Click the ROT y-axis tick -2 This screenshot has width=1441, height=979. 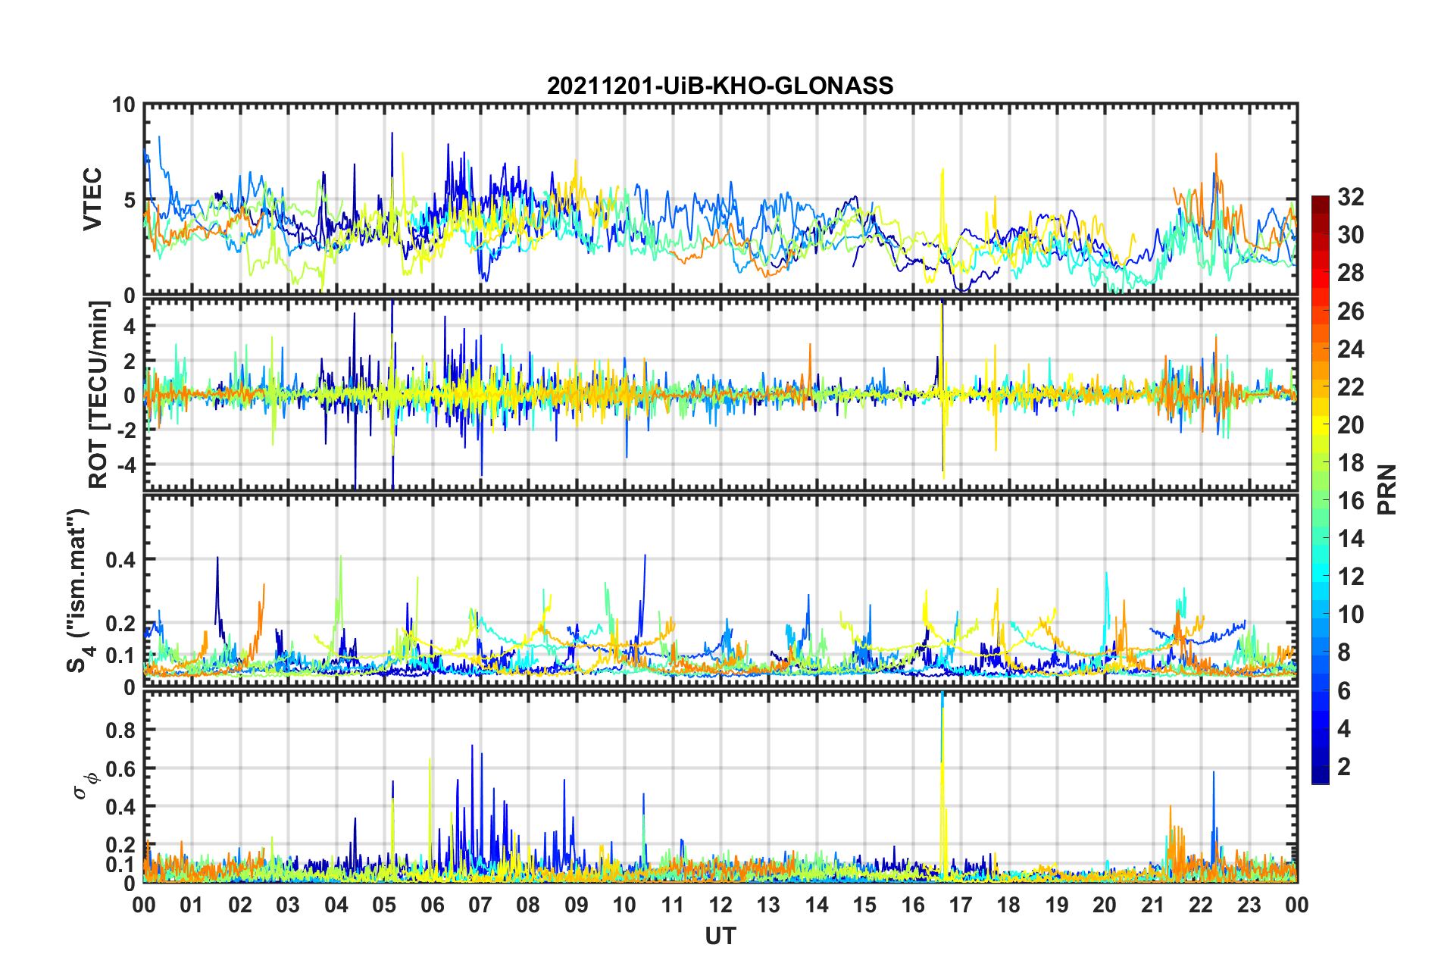[125, 430]
